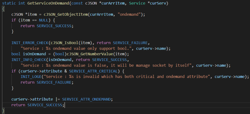Click the opening brace below the function signature

pyautogui.click(x=3, y=9)
